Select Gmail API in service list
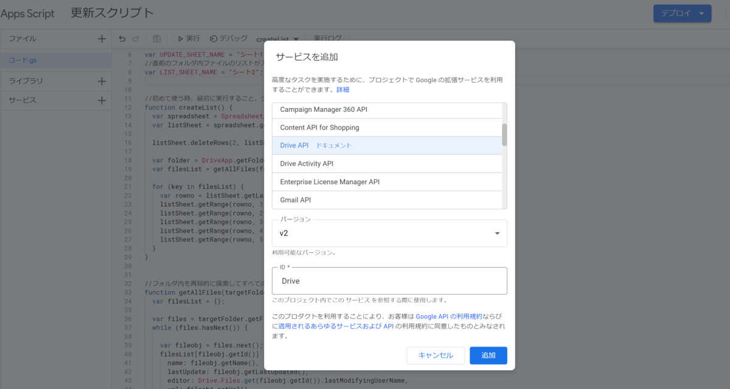This screenshot has width=730, height=389. click(388, 200)
